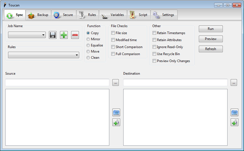Select the Copy function
The width and height of the screenshot is (244, 151).
pyautogui.click(x=93, y=33)
